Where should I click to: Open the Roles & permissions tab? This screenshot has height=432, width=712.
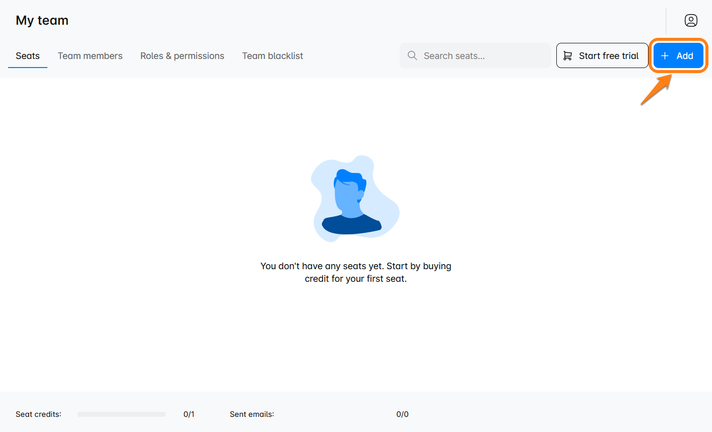pyautogui.click(x=182, y=55)
